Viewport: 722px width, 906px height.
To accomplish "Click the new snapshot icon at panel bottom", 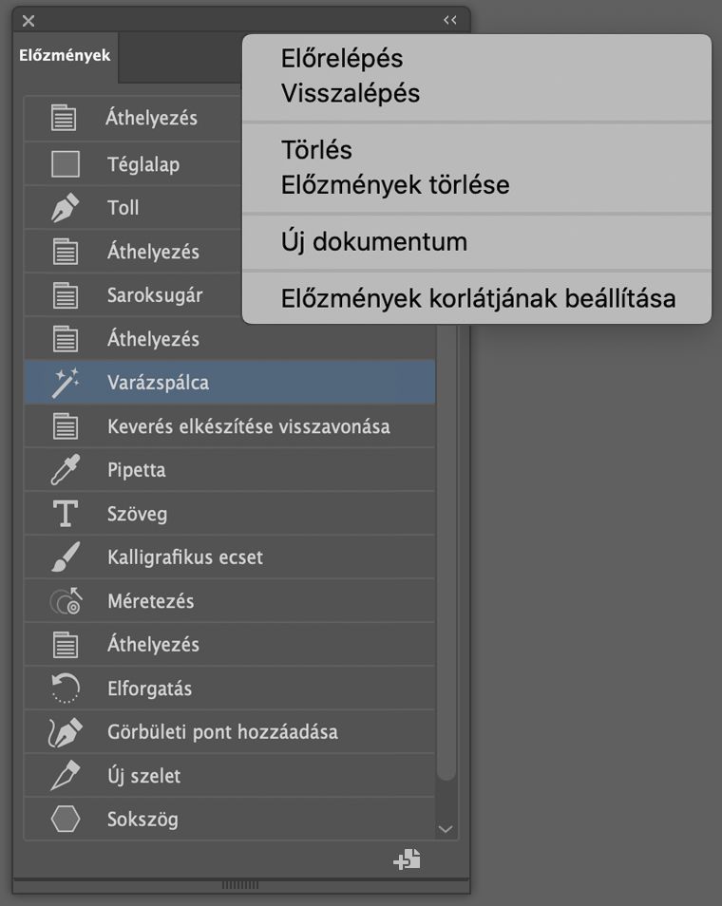I will click(407, 858).
